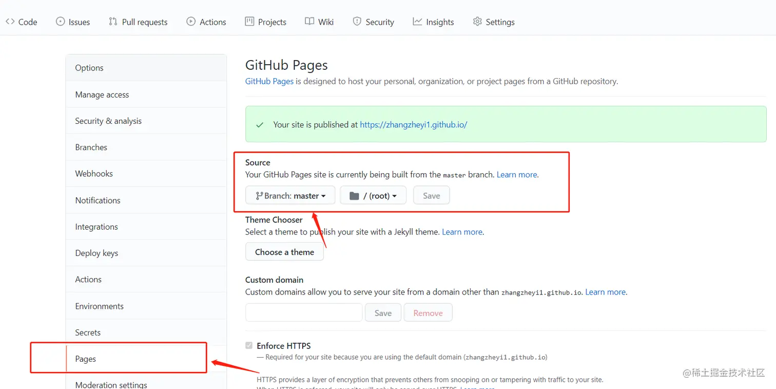Image resolution: width=776 pixels, height=389 pixels.
Task: Click the Remove custom domain button
Action: (428, 312)
